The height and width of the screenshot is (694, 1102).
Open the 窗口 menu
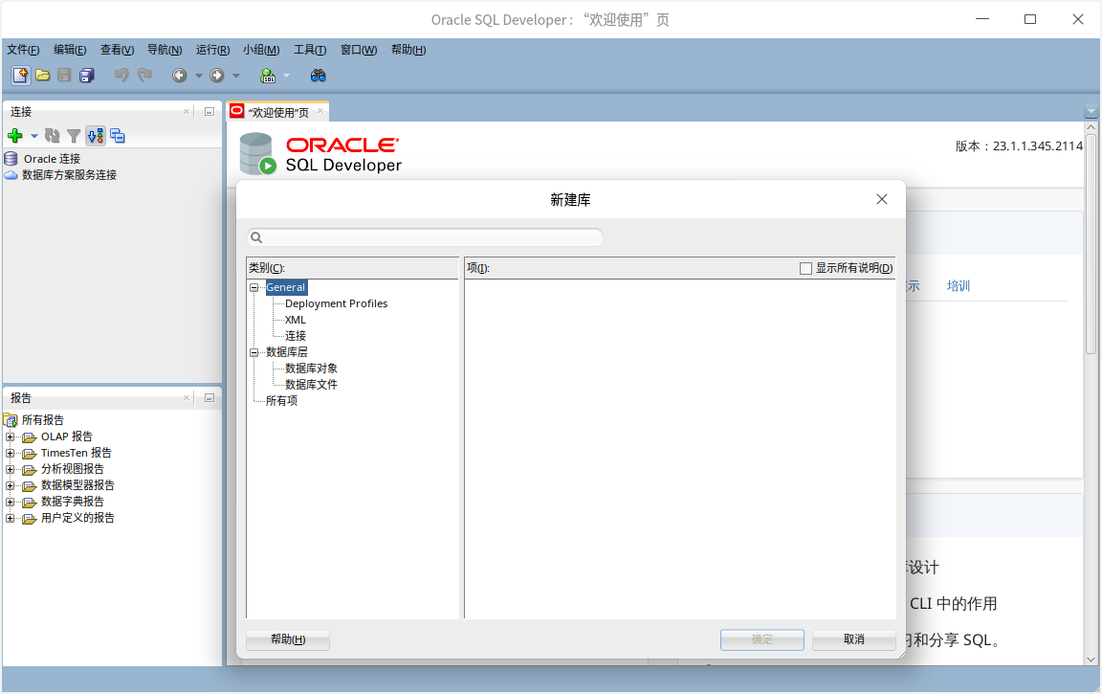point(359,50)
